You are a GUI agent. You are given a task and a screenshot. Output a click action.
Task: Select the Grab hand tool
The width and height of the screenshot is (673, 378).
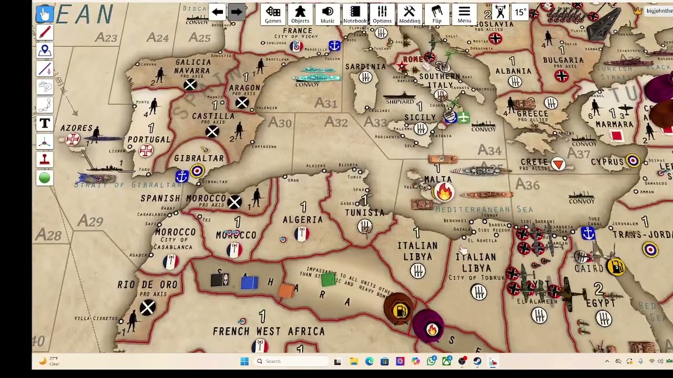(45, 14)
